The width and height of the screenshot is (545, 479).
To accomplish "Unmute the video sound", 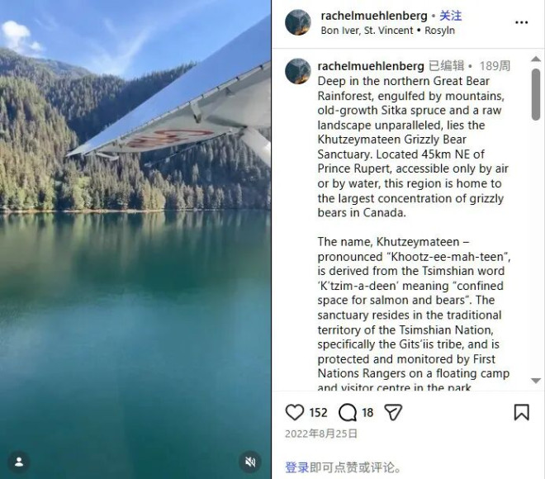I will pyautogui.click(x=250, y=462).
